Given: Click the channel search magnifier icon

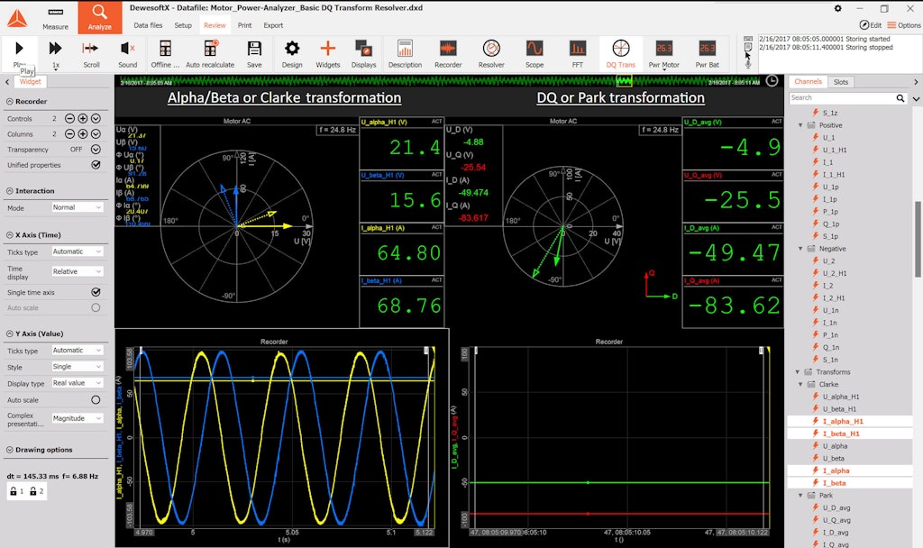Looking at the screenshot, I should tap(900, 98).
